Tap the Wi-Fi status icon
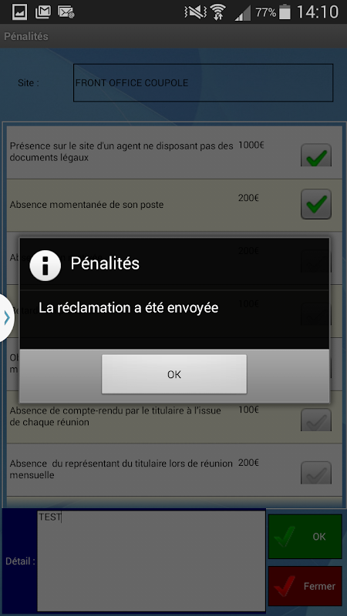 pos(217,12)
